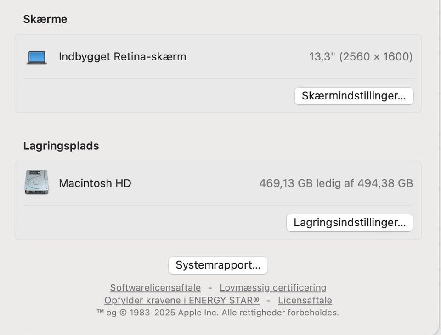
Task: Click the divider line below the Retina-skærm row
Action: (x=218, y=79)
